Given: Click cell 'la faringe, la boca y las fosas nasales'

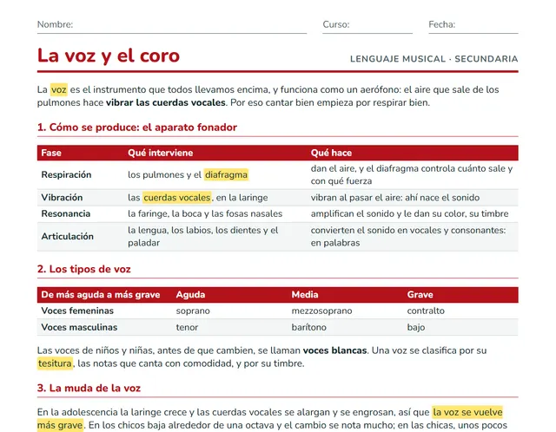Looking at the screenshot, I should (x=205, y=213).
